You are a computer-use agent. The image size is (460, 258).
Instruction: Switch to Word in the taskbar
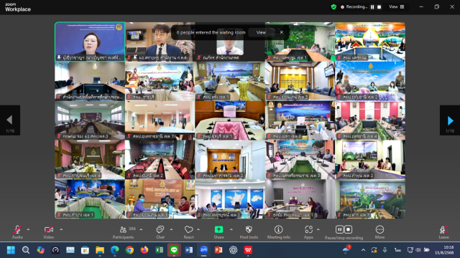click(x=189, y=250)
